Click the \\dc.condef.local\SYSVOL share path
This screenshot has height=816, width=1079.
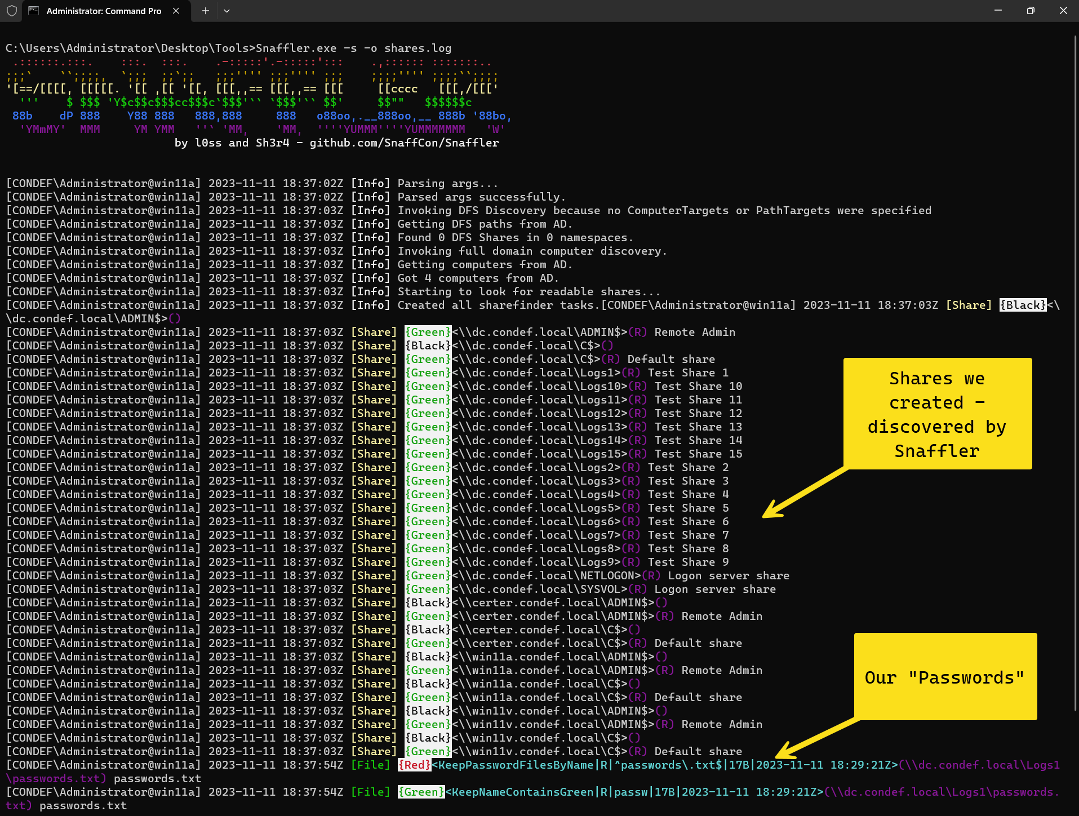(543, 589)
